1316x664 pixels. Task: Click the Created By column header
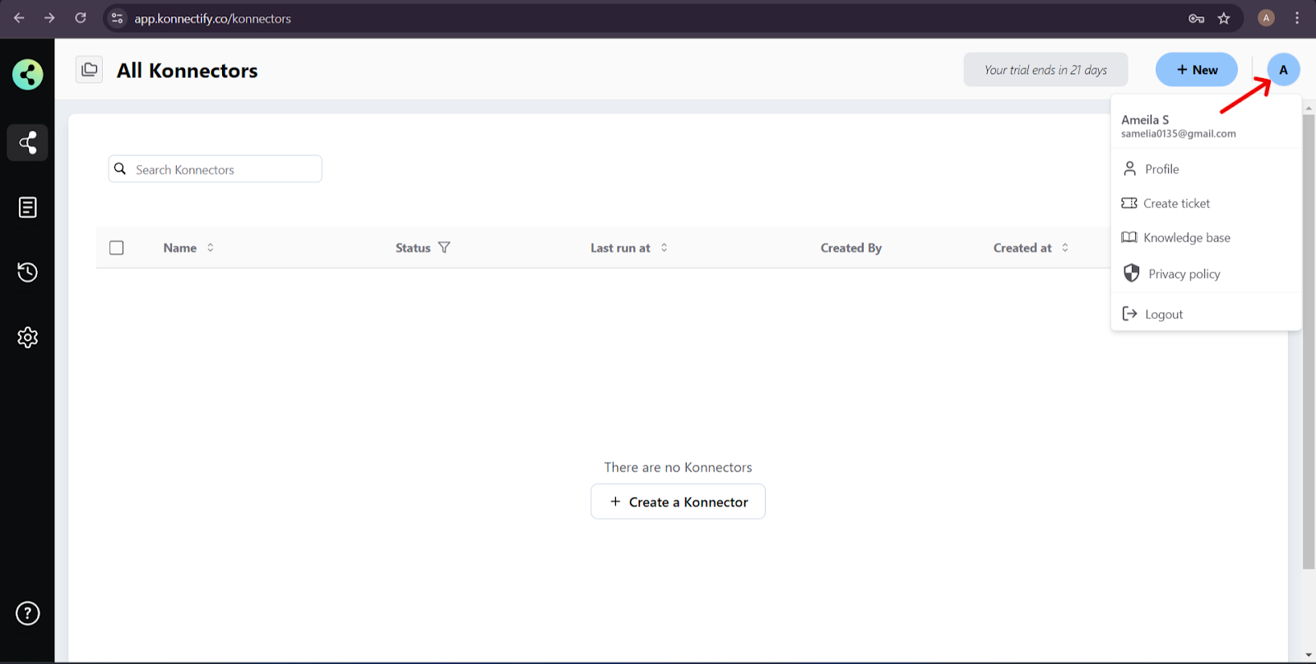tap(851, 248)
